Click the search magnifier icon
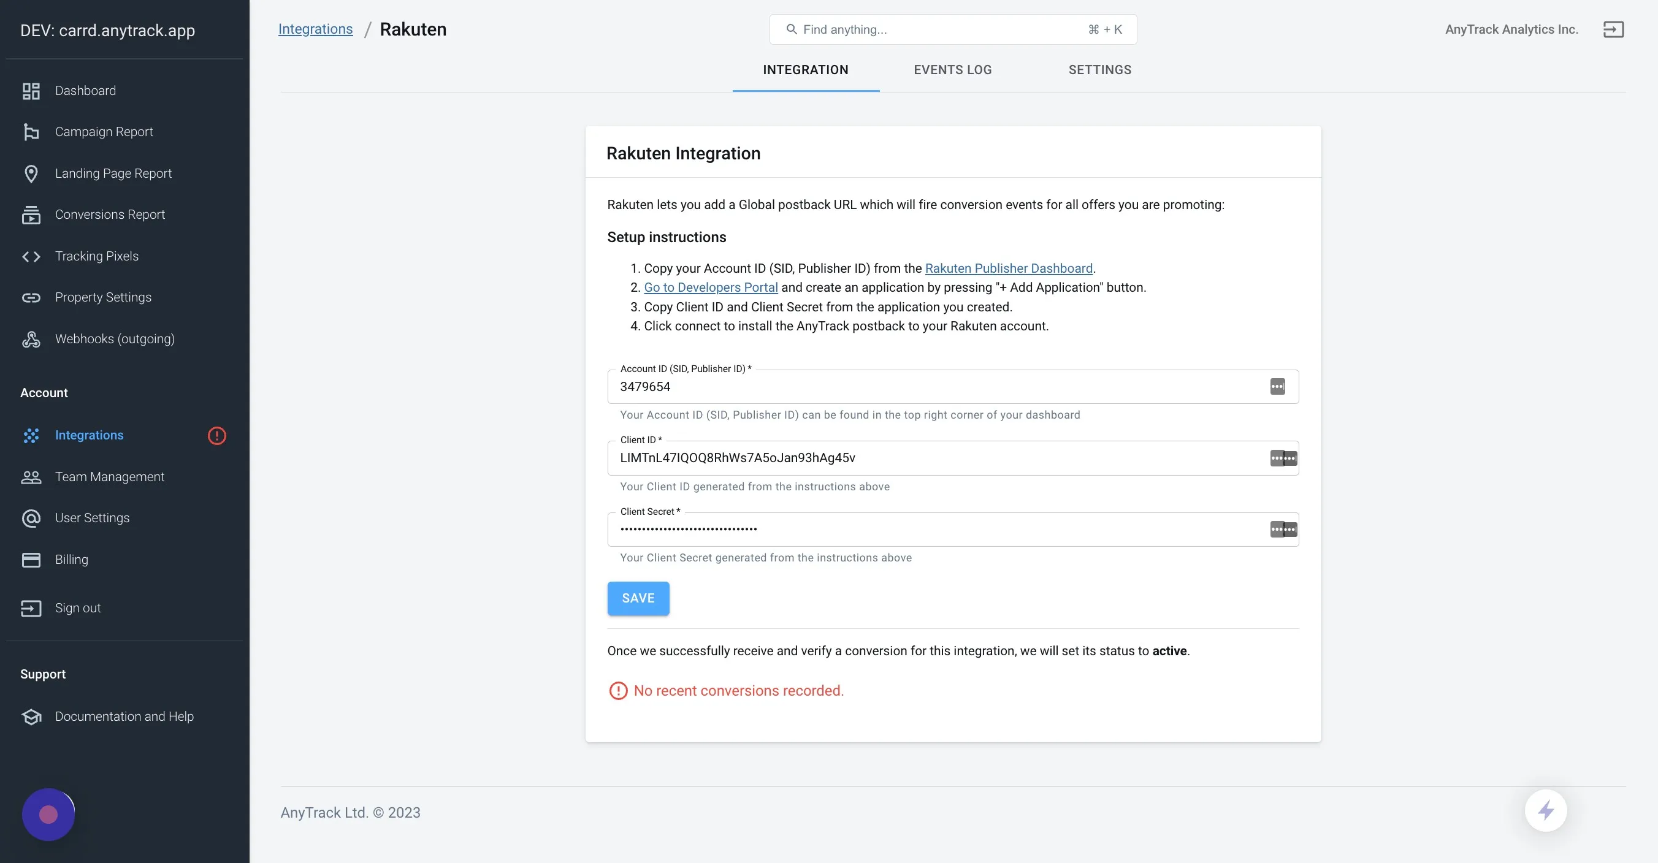The width and height of the screenshot is (1658, 863). (791, 29)
